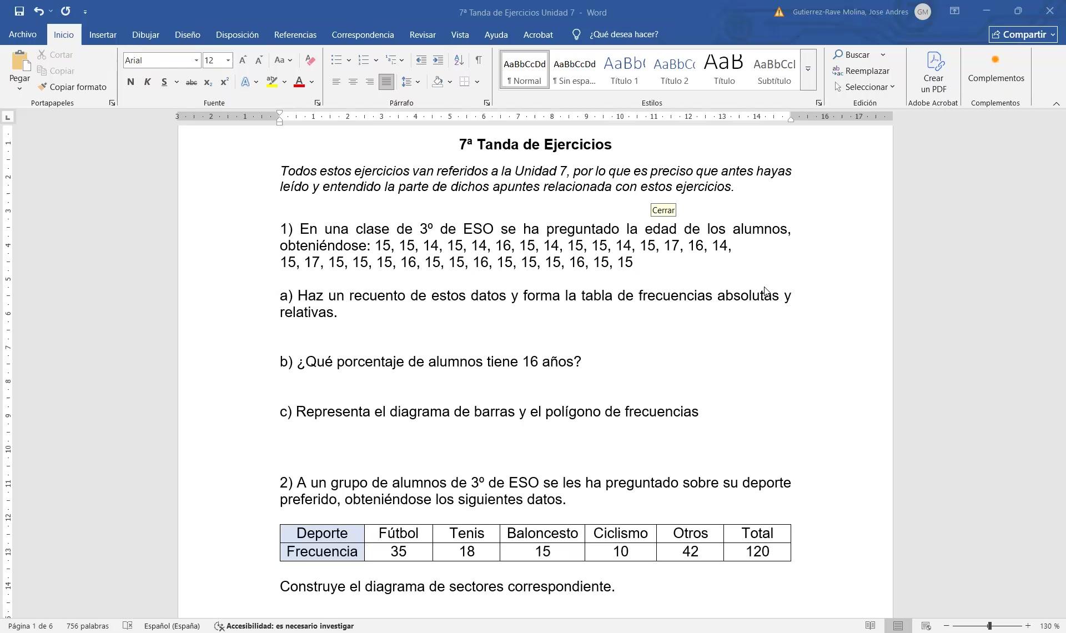Click the Increase indent icon
Image resolution: width=1066 pixels, height=633 pixels.
438,60
